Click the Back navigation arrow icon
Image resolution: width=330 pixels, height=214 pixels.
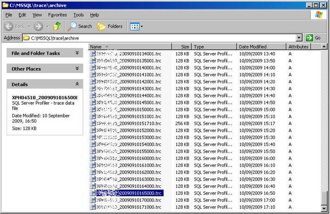coord(8,26)
